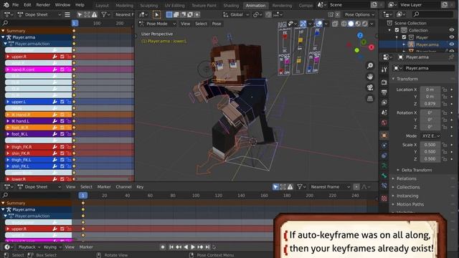Expand the upper.R channel in the top dope sheet
This screenshot has height=258, width=459.
click(8, 57)
